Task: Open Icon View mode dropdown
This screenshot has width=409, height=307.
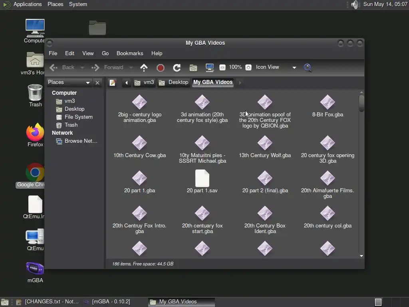Action: pyautogui.click(x=276, y=67)
